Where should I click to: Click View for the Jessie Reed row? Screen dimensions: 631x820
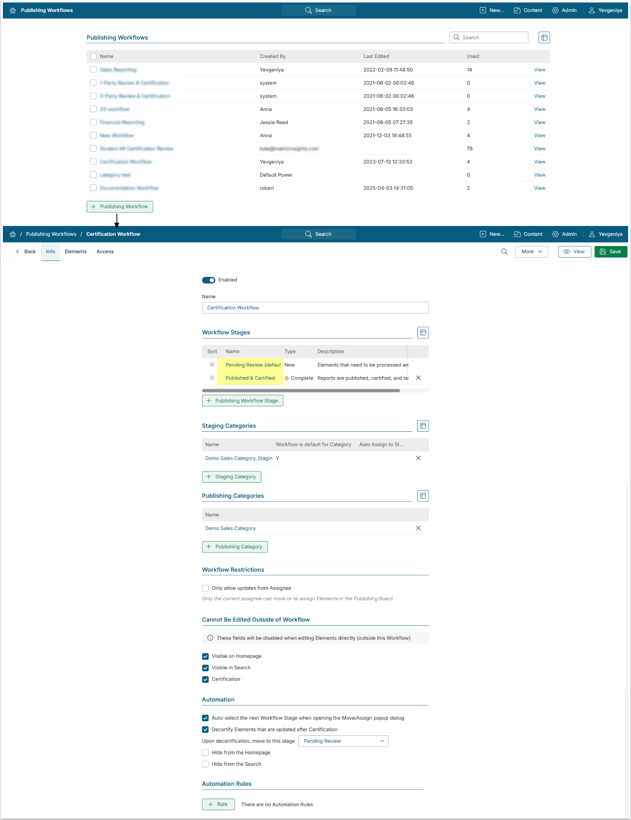point(540,122)
